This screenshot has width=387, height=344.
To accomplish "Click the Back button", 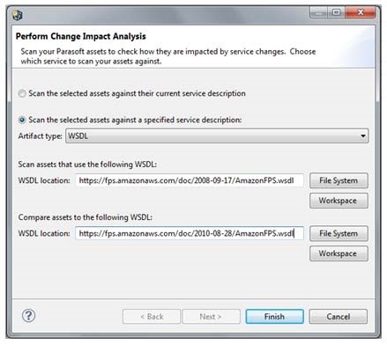I will [x=152, y=317].
